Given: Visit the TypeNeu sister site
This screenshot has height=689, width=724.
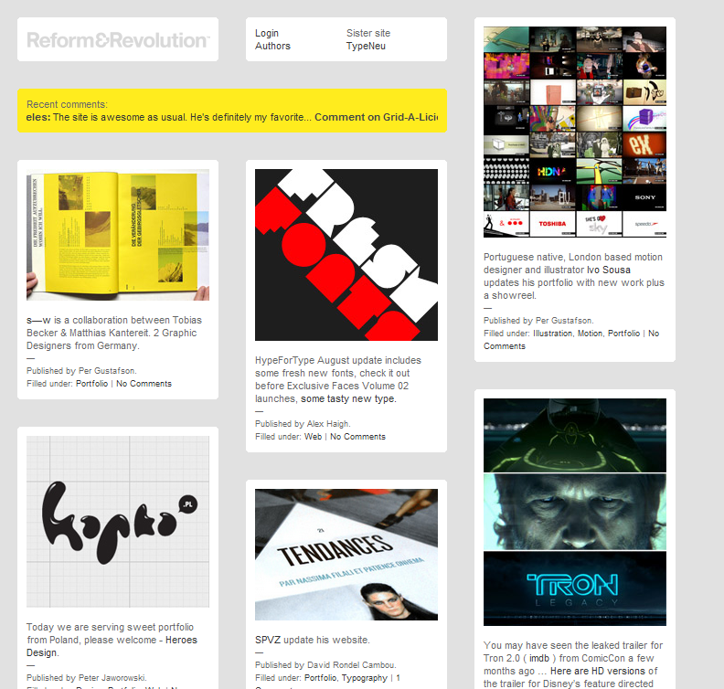Looking at the screenshot, I should click(366, 47).
